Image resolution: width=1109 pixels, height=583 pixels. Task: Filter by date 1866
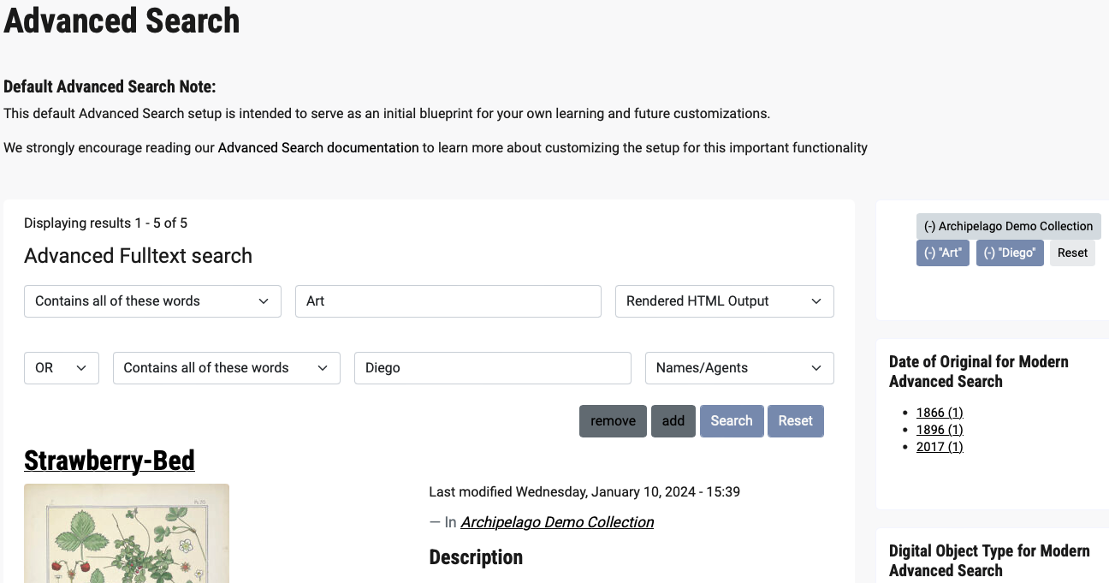[939, 413]
